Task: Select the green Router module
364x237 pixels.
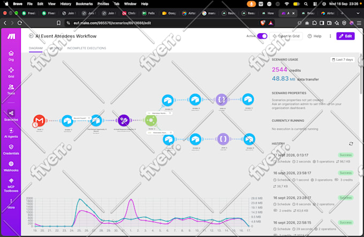Action: click(151, 120)
